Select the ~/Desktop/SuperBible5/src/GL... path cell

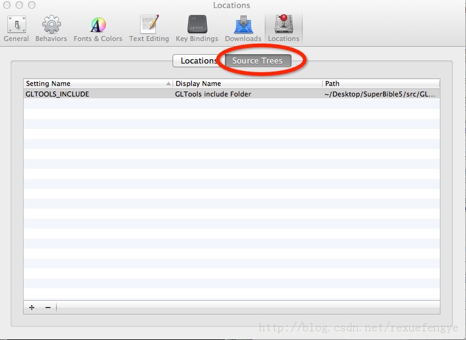(x=381, y=94)
